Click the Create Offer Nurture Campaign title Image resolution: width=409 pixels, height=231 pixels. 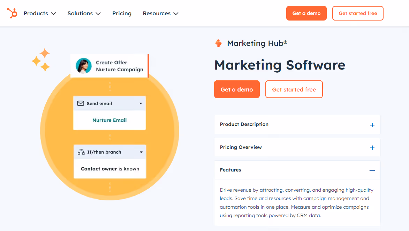[x=120, y=66]
